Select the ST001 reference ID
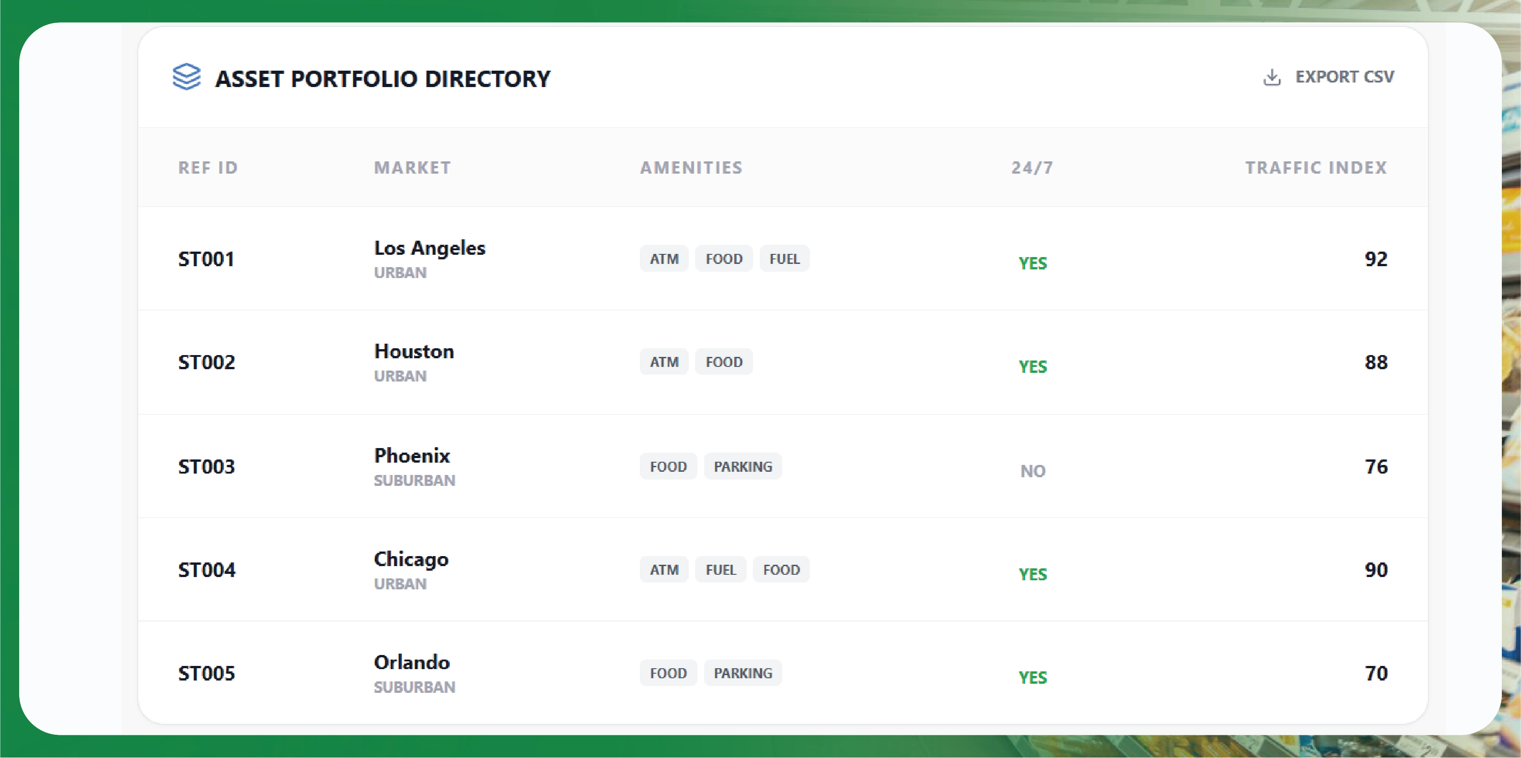Viewport: 1521px width, 758px height. pyautogui.click(x=206, y=259)
